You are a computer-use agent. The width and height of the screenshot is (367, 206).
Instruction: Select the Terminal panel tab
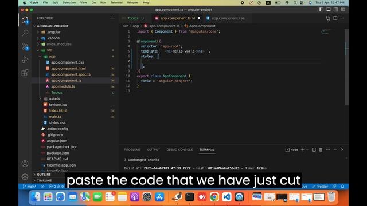(207, 150)
